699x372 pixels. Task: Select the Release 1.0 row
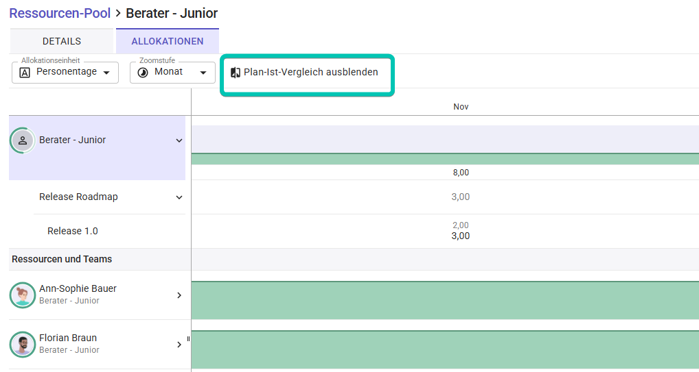click(x=73, y=231)
